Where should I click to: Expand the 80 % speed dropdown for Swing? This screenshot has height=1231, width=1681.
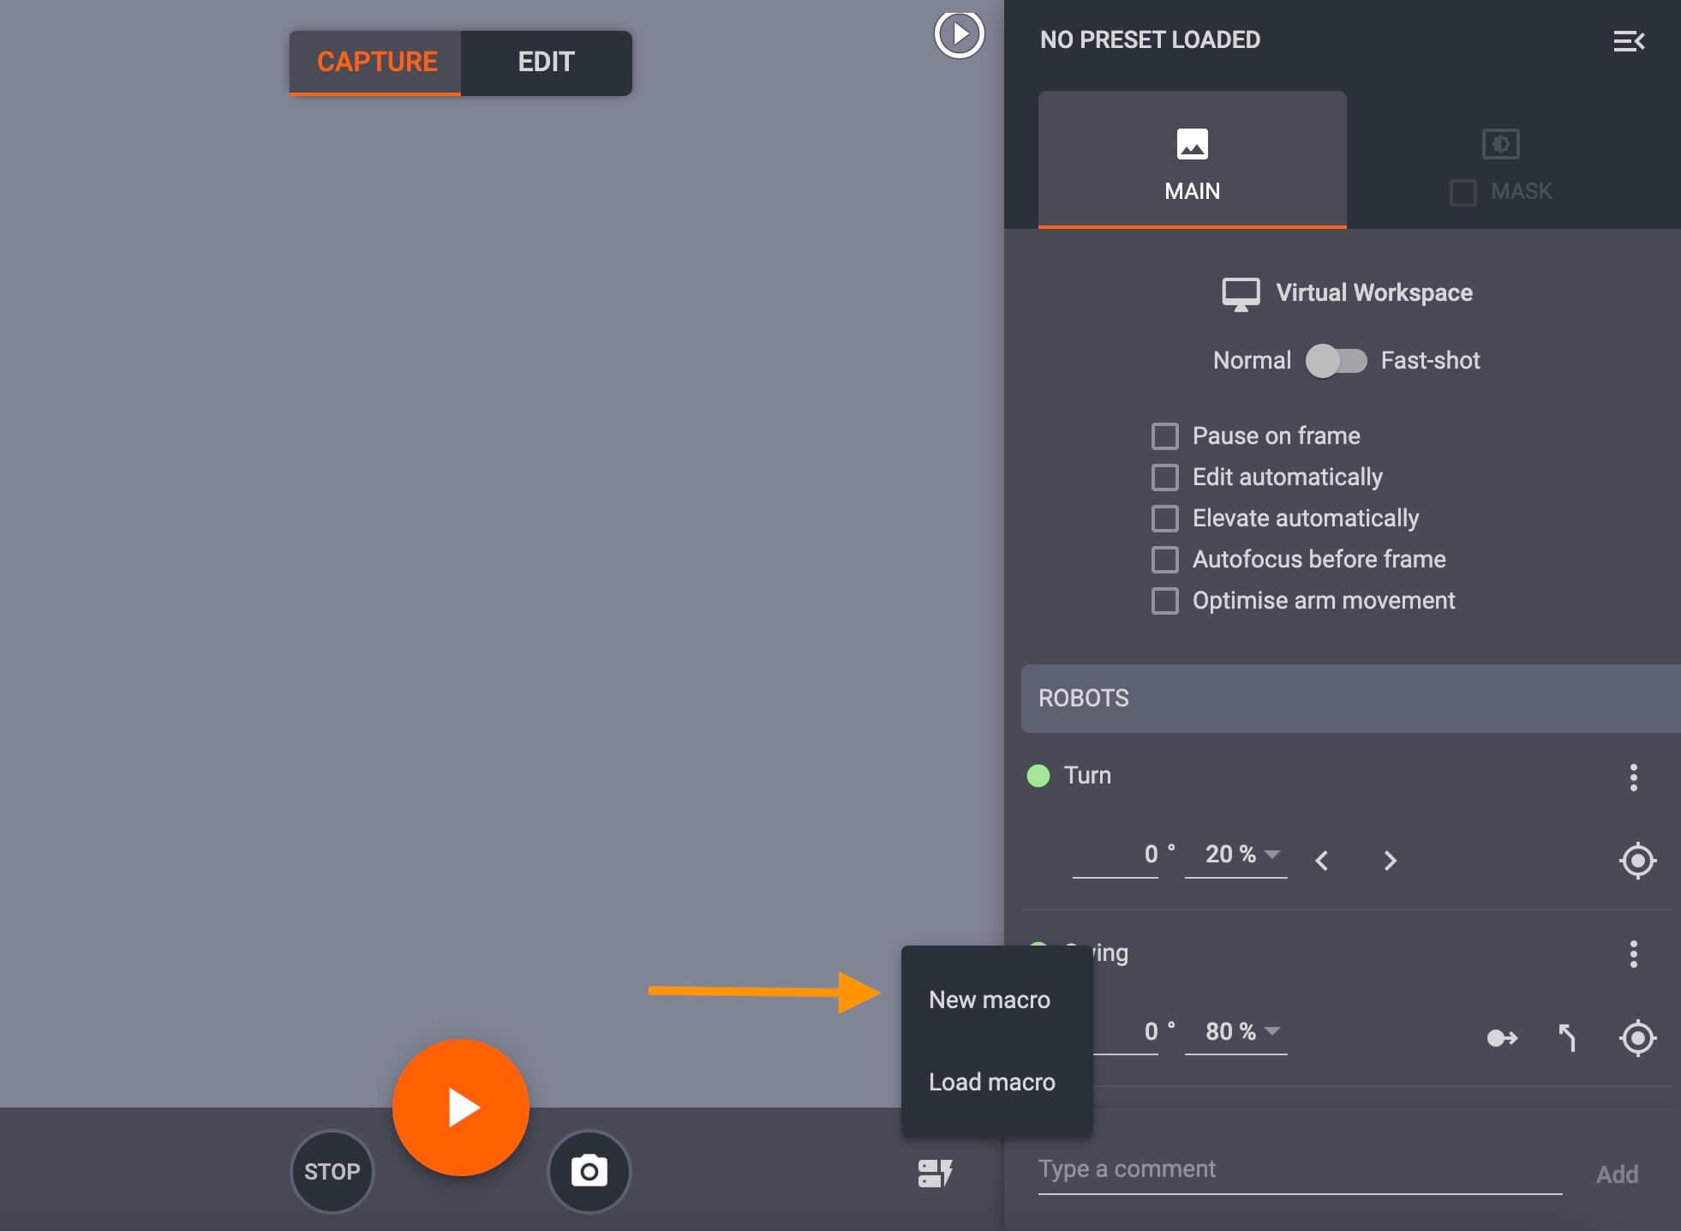click(x=1236, y=1031)
